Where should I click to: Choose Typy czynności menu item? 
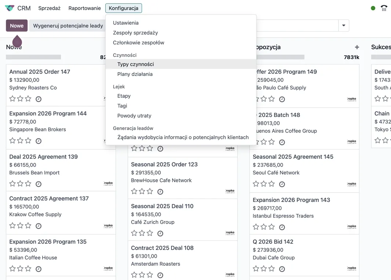click(x=136, y=64)
